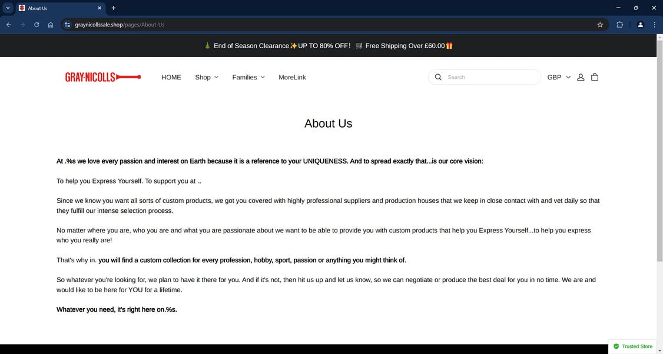Open the browser extensions menu

(x=620, y=25)
